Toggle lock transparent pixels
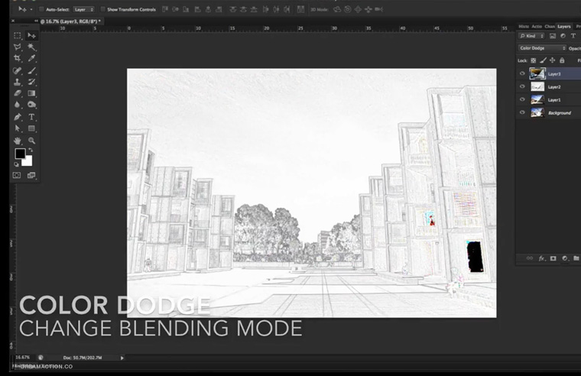Screen dimensions: 581x376 click(533, 60)
